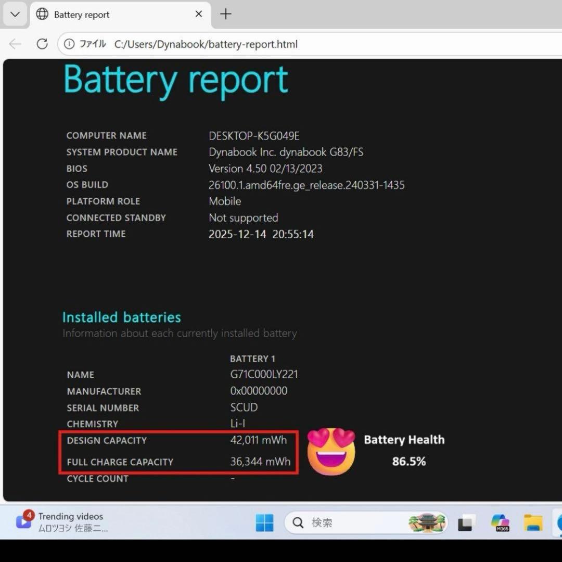Screen dimensions: 562x562
Task: Click the address bar file path
Action: tap(206, 44)
